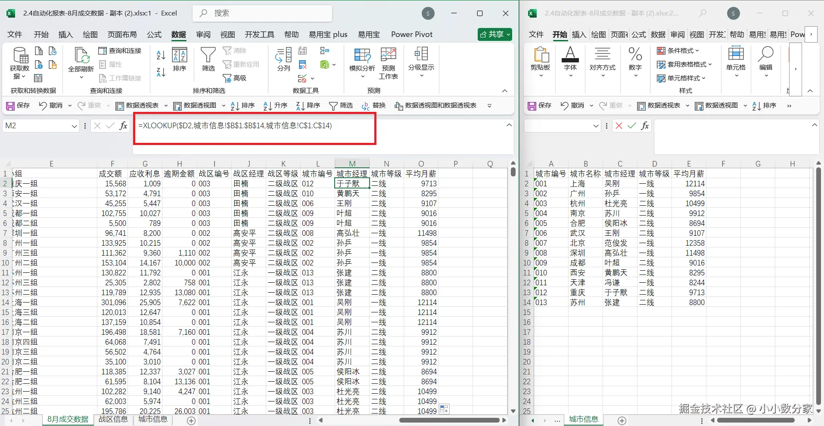Show more quick access commands (») in xlsx:2
The width and height of the screenshot is (824, 426).
click(789, 106)
